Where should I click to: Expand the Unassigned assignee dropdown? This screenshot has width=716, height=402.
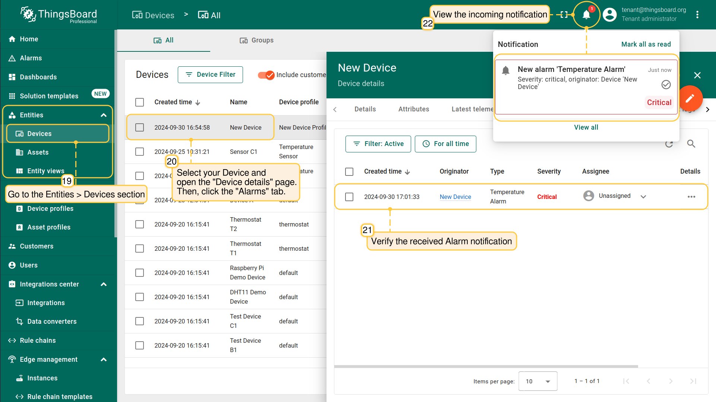(643, 197)
